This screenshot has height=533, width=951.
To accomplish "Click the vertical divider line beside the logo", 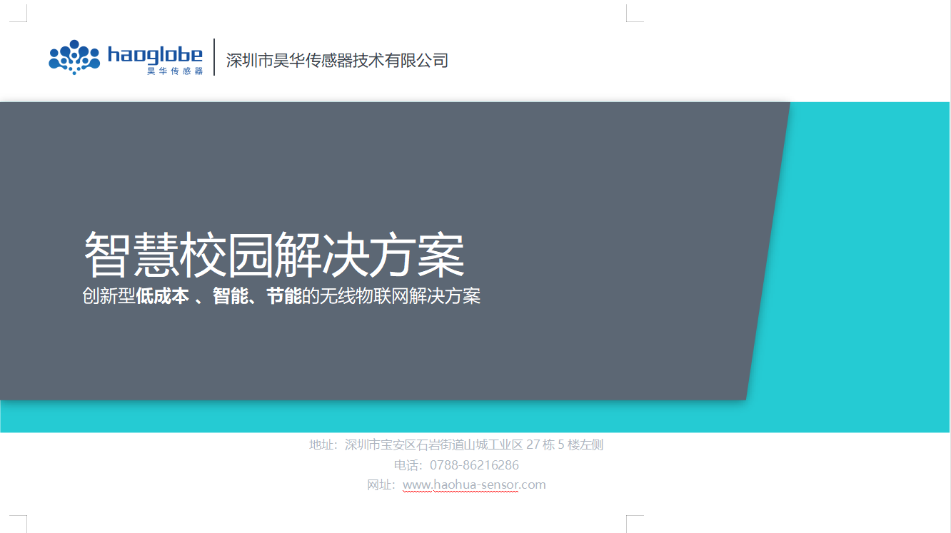I will pos(214,57).
